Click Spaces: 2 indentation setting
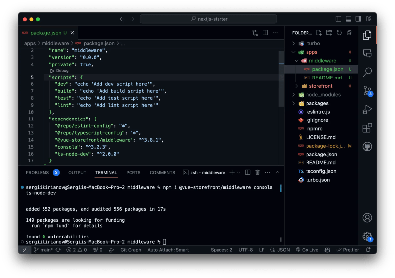Image resolution: width=395 pixels, height=278 pixels. tap(221, 250)
